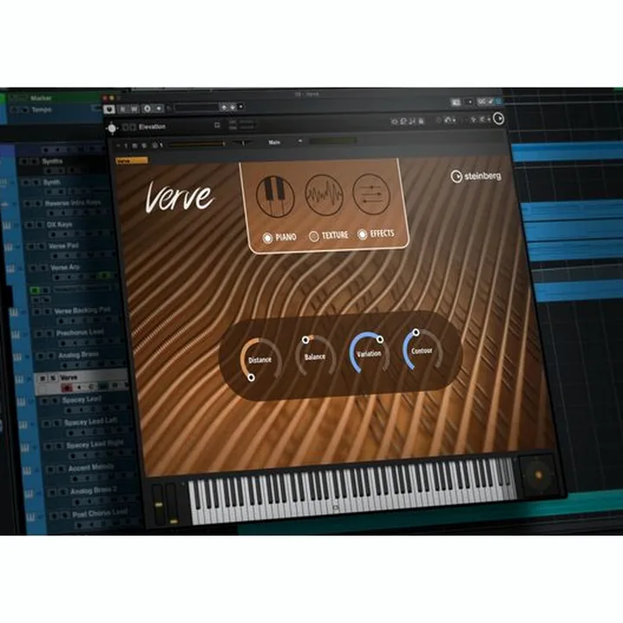Screen dimensions: 623x623
Task: Open the piano keys page icon
Action: point(275,196)
